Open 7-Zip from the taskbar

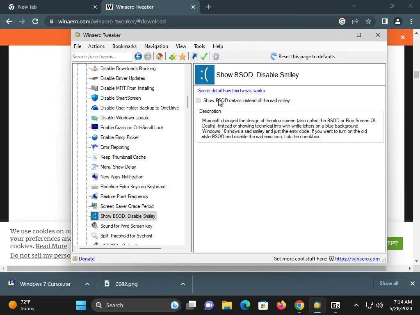pos(336,305)
